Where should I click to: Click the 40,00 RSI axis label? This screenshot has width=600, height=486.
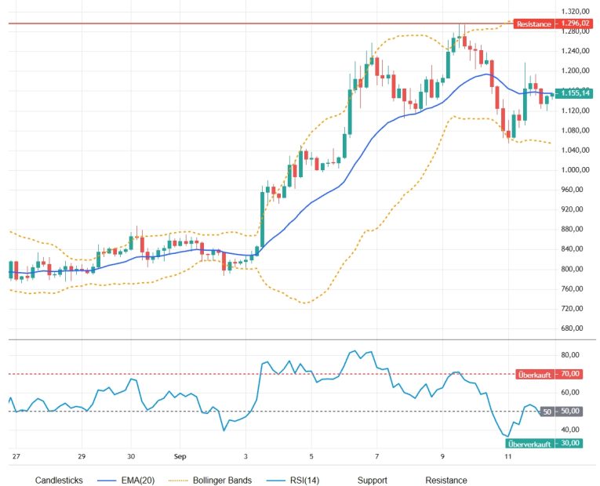(569, 430)
